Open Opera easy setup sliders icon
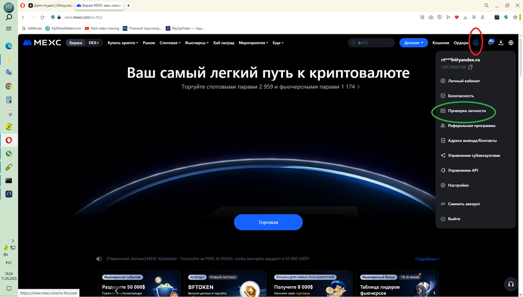The width and height of the screenshot is (523, 297). click(x=474, y=17)
